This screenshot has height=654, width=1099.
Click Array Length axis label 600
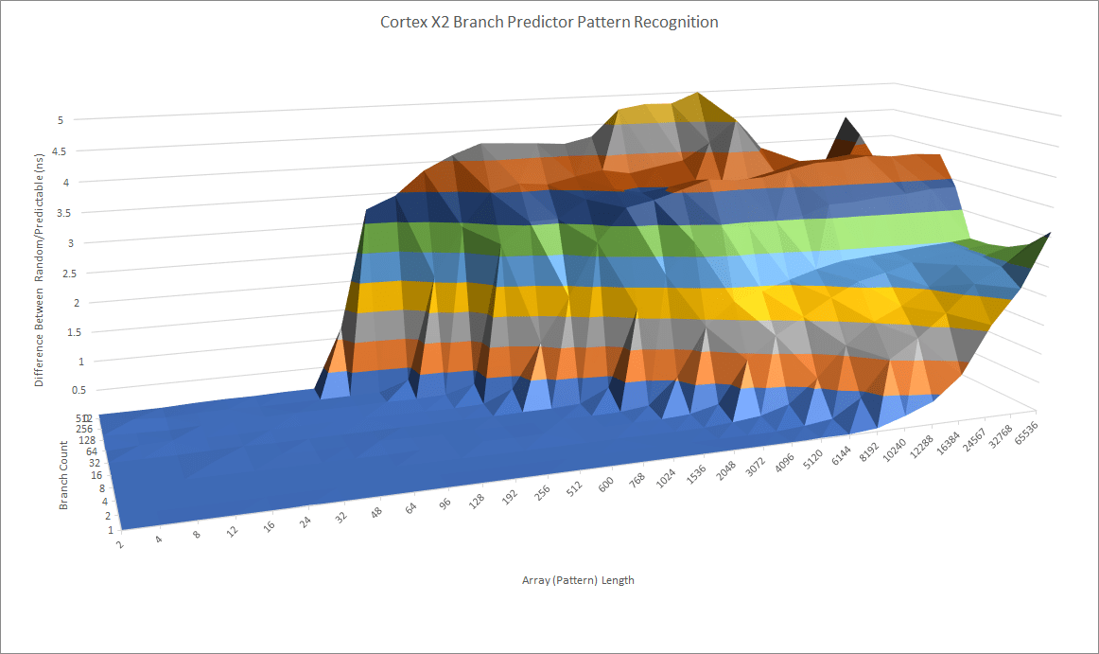(606, 483)
